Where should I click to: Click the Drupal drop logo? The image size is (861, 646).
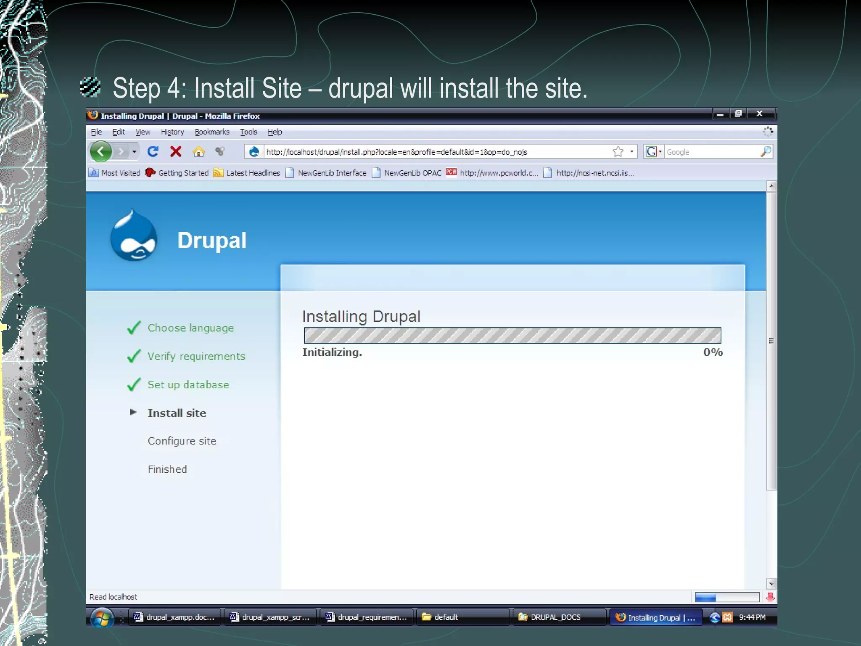click(x=134, y=236)
